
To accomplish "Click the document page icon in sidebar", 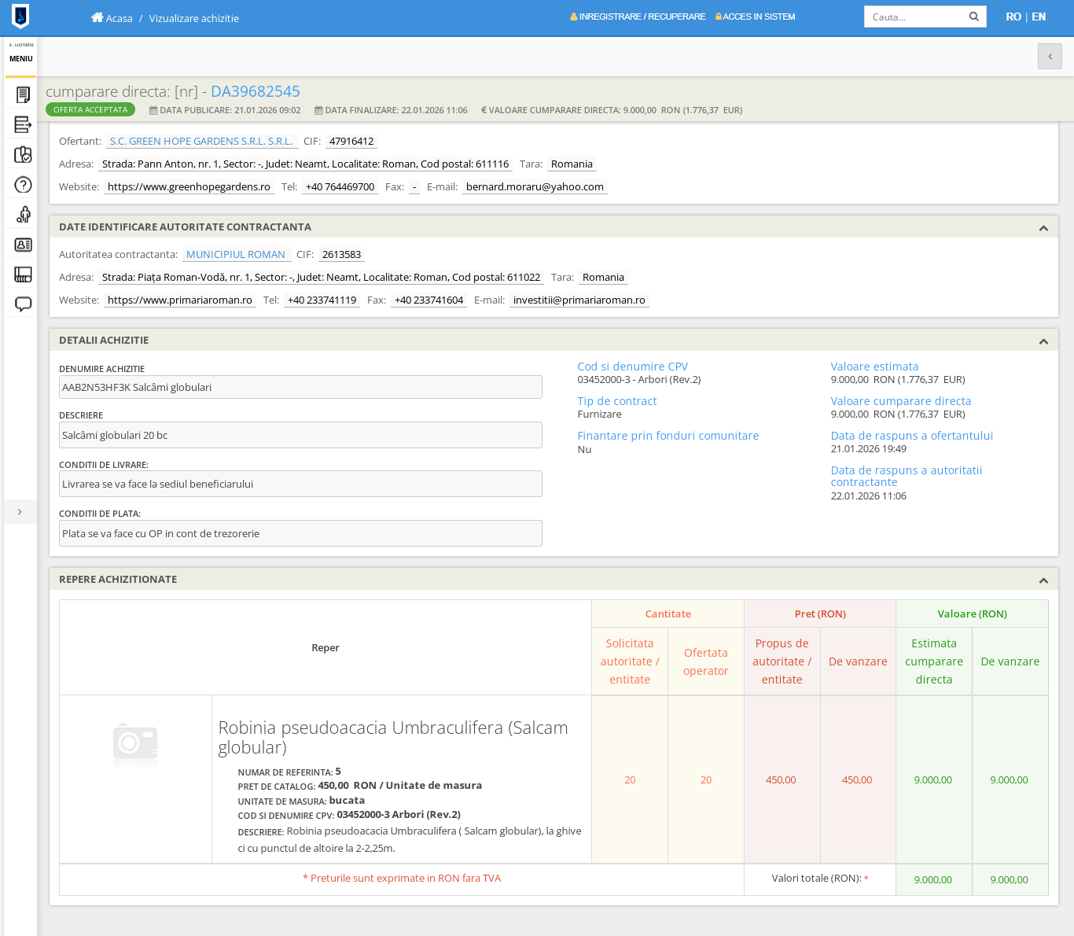I will pos(23,95).
